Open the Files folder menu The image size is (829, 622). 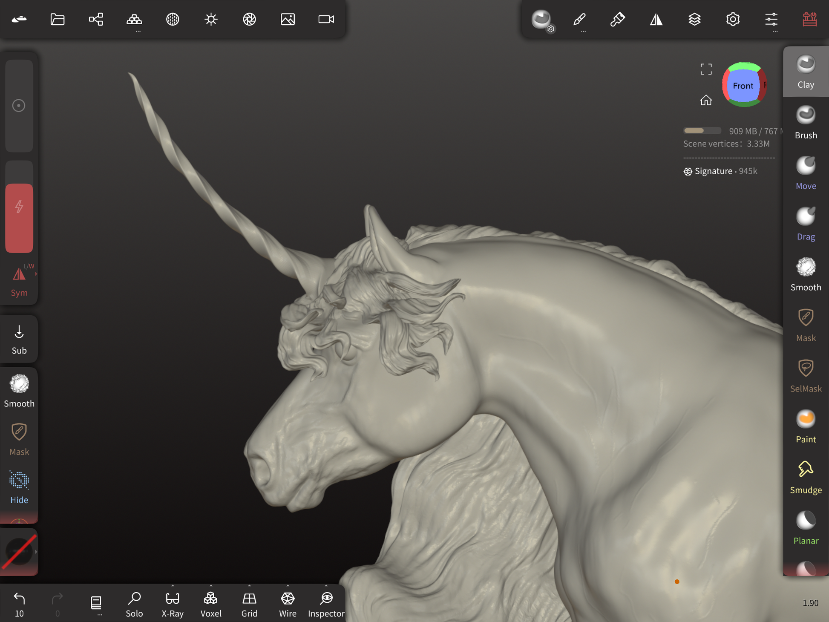[x=58, y=19]
